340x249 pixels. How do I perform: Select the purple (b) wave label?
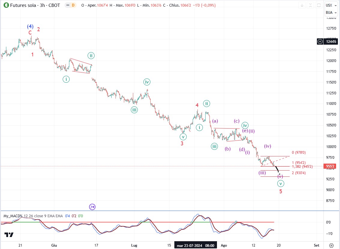click(228, 149)
